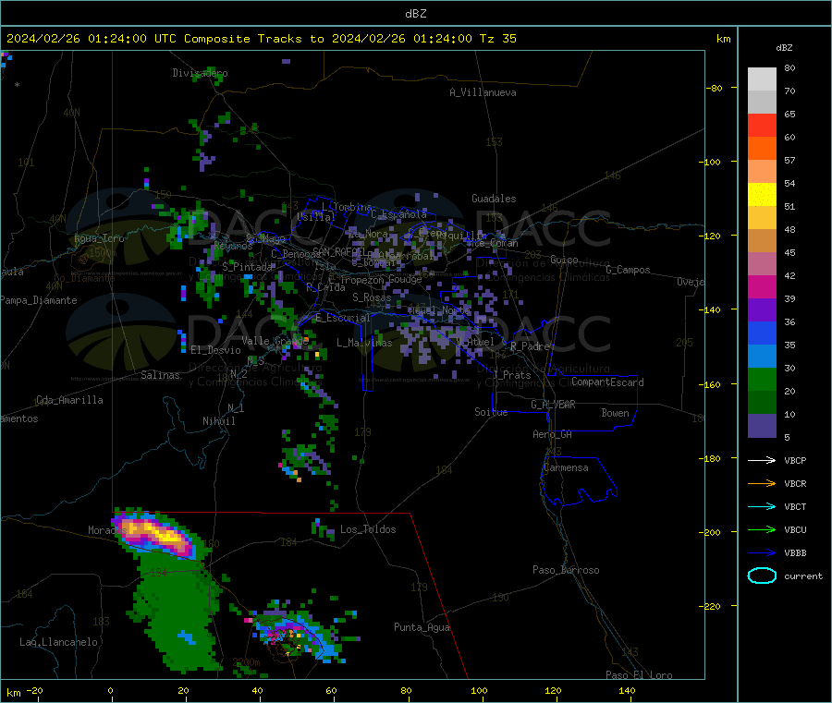Click the 'dBZ' heading above the color scale

(784, 48)
